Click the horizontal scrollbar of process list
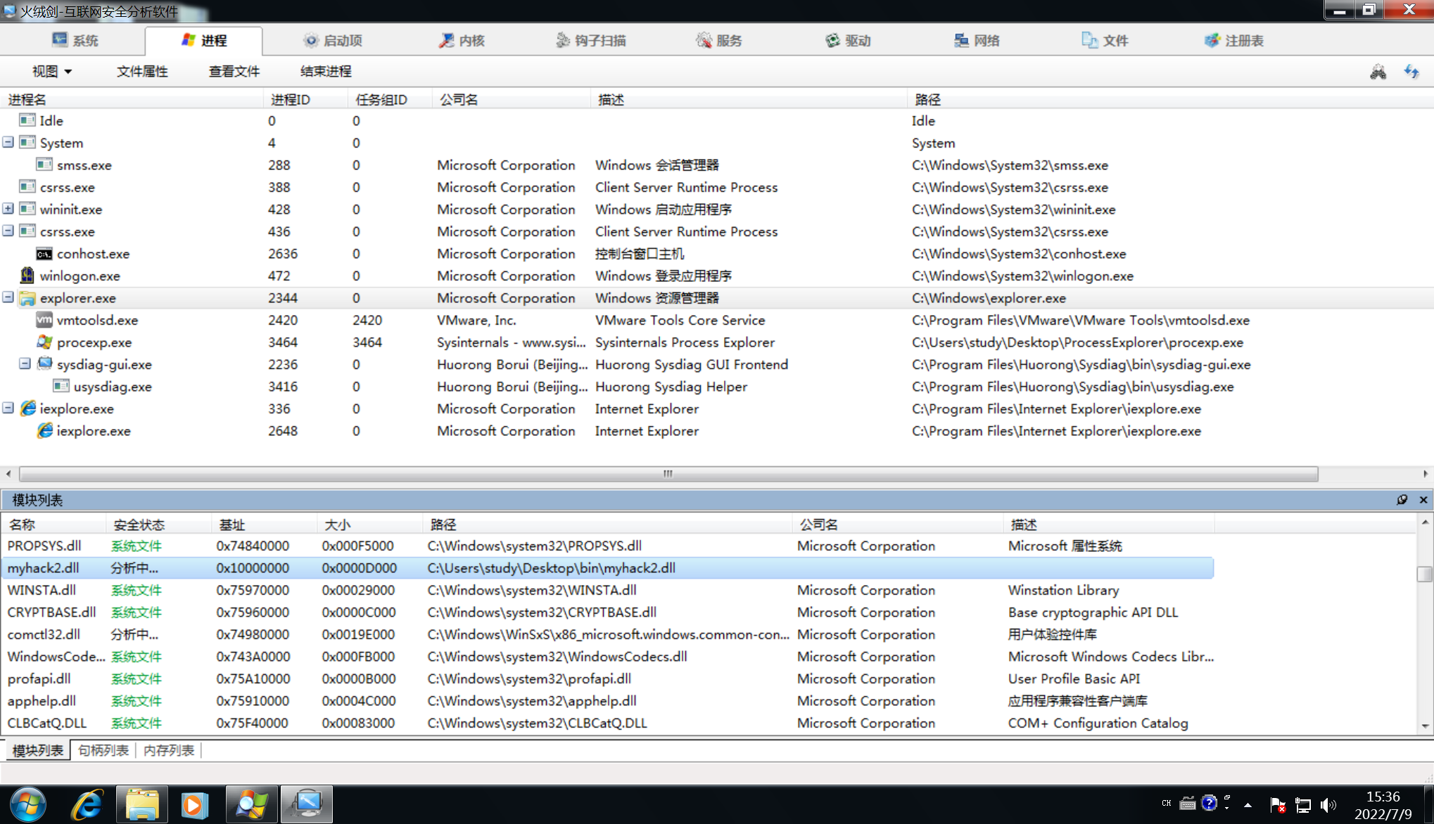Screen dimensions: 1434x824 point(667,474)
